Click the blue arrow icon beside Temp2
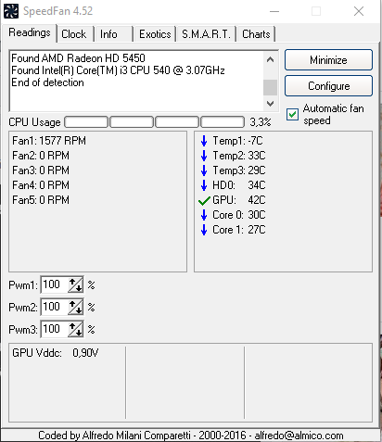This screenshot has height=442, width=382. pos(204,156)
